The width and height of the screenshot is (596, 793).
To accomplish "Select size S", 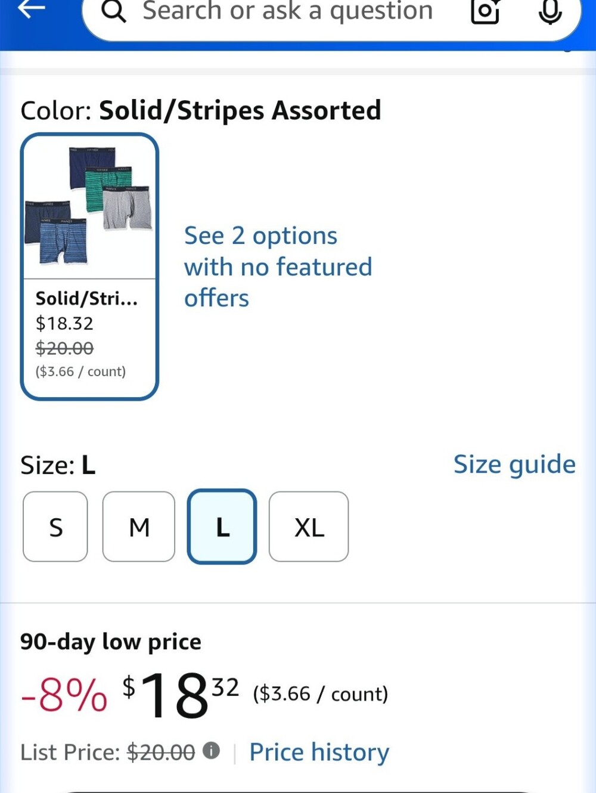I will [55, 526].
